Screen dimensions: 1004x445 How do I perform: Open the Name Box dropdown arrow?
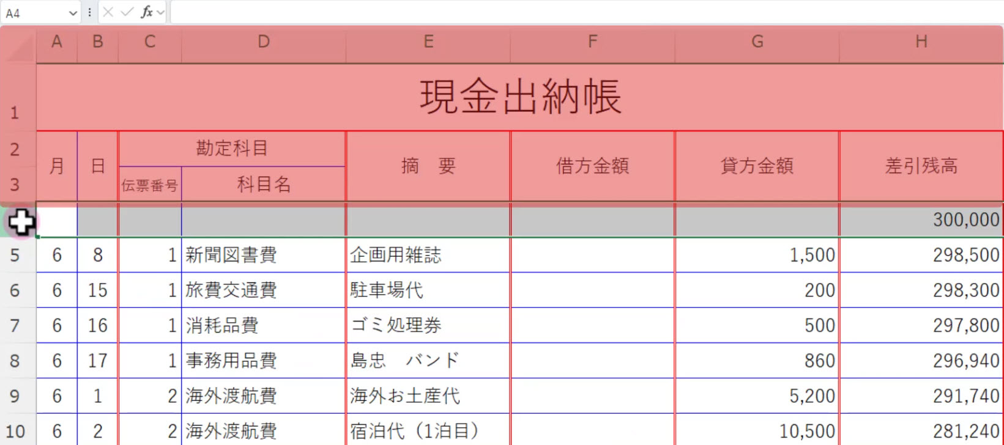(x=73, y=13)
